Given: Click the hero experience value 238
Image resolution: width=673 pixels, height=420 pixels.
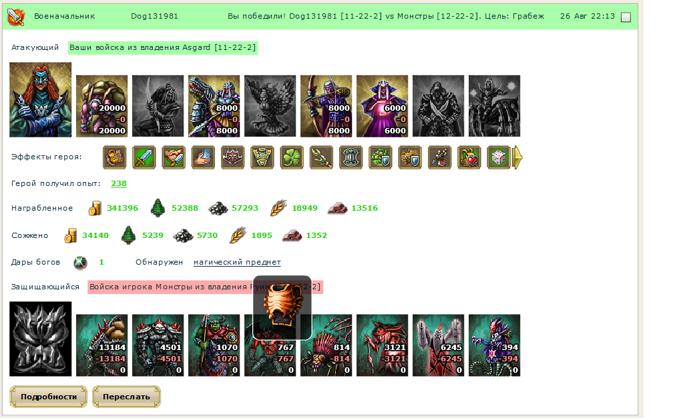Looking at the screenshot, I should 119,183.
